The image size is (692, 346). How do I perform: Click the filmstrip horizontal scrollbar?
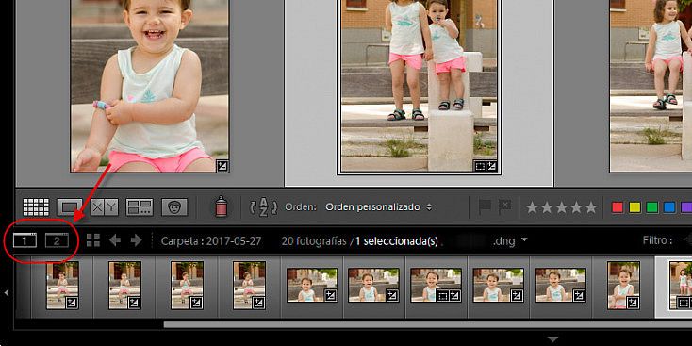coord(428,324)
